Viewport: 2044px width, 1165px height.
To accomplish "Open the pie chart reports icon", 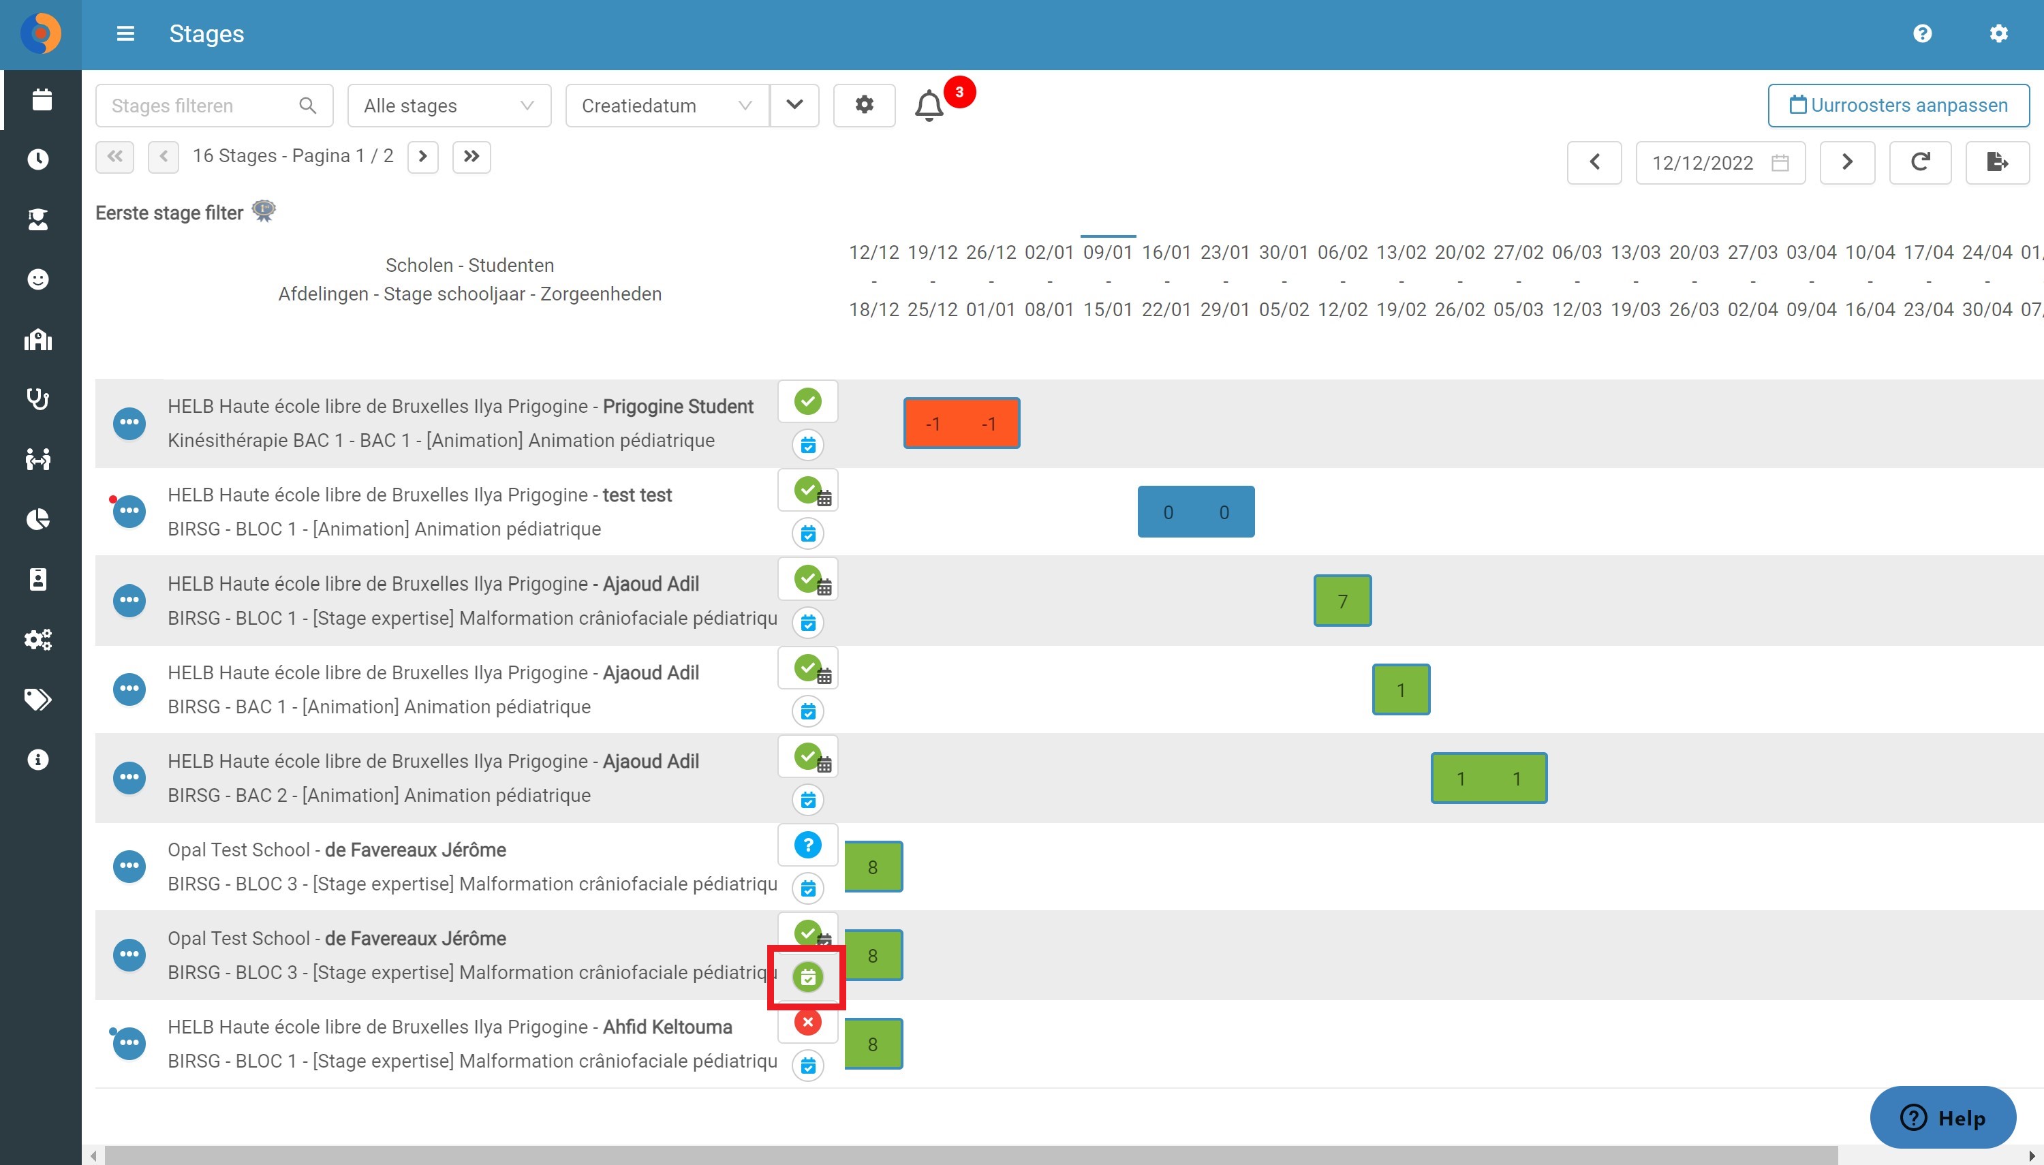I will tap(37, 519).
